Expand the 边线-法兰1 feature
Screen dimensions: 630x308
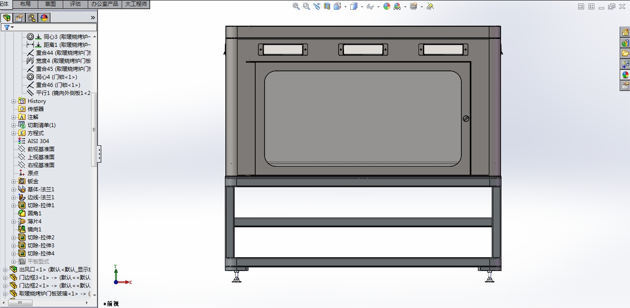pos(13,197)
